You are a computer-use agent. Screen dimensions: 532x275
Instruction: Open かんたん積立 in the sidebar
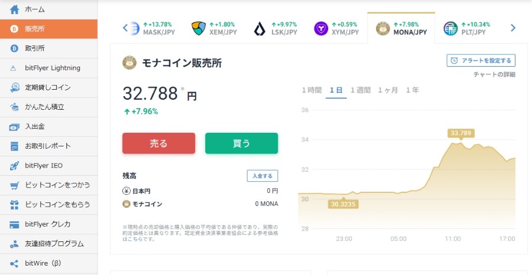coord(48,107)
